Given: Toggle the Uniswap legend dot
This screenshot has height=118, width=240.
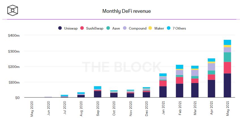Looking at the screenshot, I should tap(60, 28).
